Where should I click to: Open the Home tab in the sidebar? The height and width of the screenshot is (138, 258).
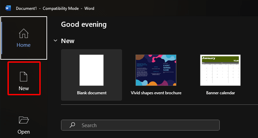click(x=24, y=38)
